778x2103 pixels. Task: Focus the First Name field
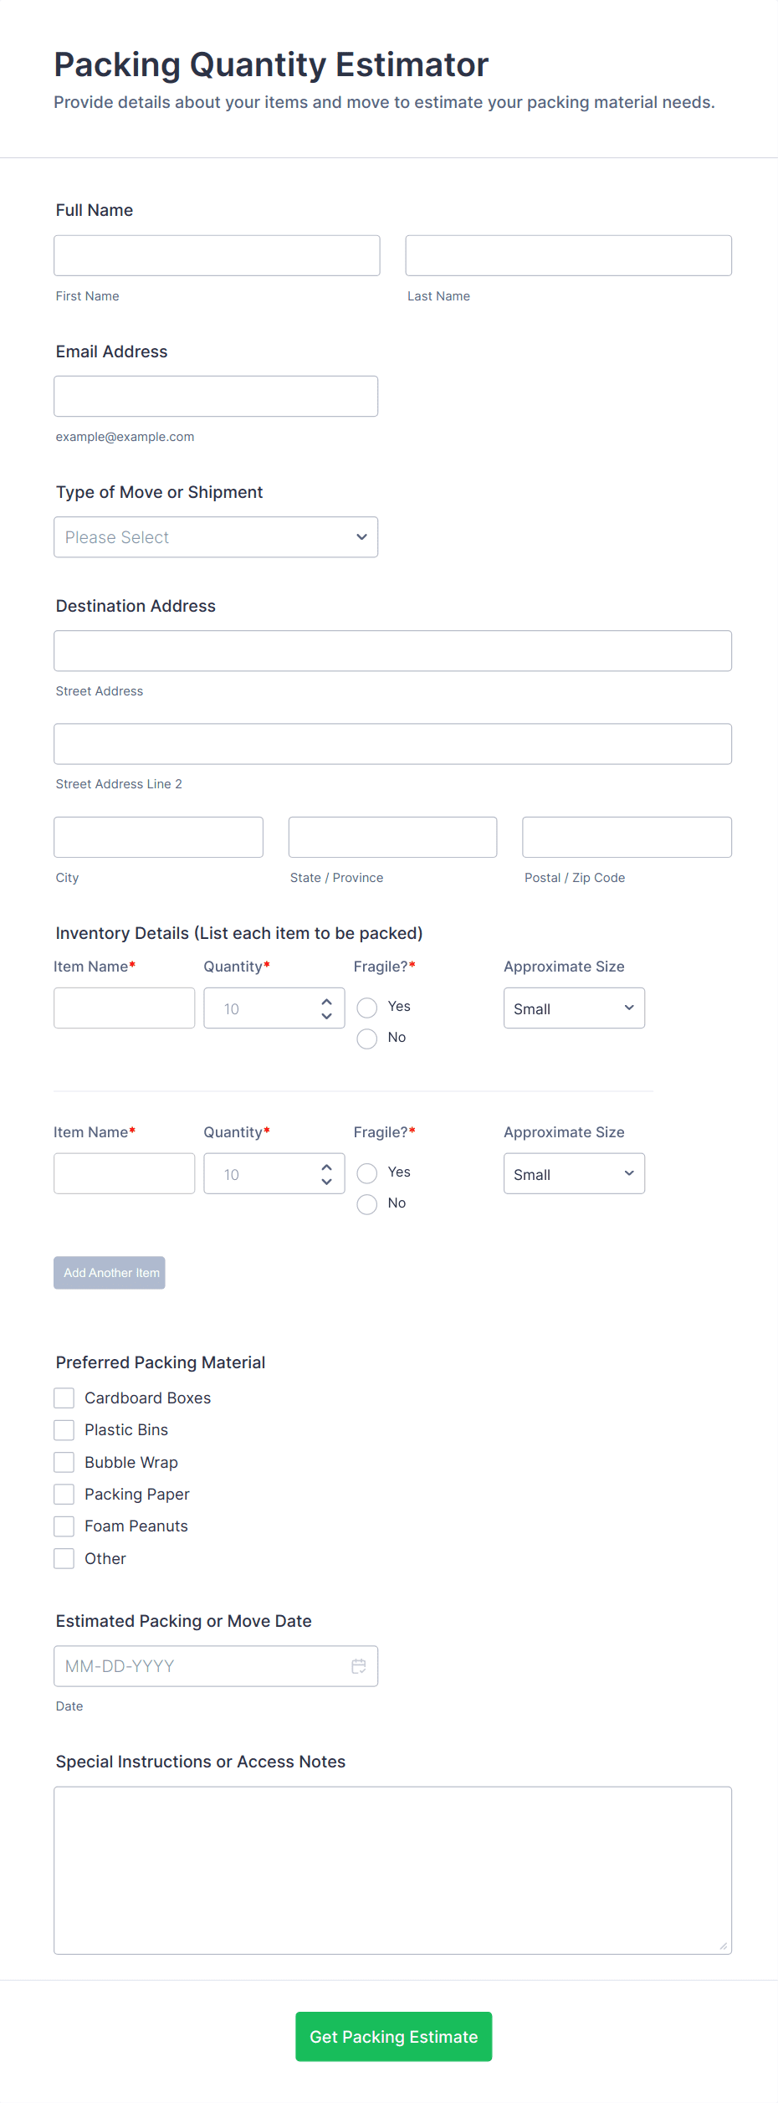click(217, 255)
